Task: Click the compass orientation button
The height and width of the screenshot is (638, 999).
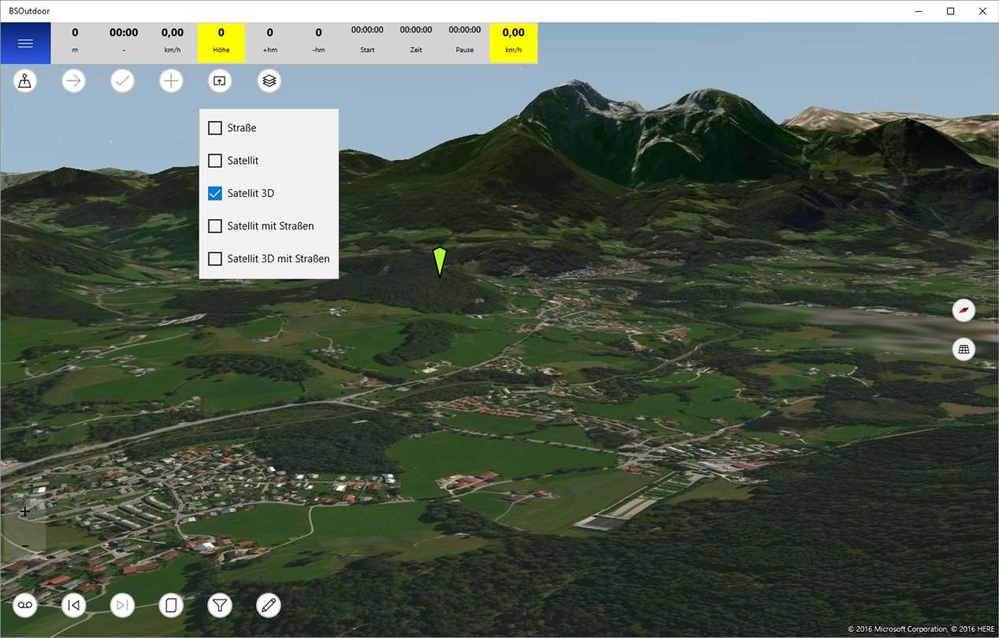Action: (x=964, y=310)
